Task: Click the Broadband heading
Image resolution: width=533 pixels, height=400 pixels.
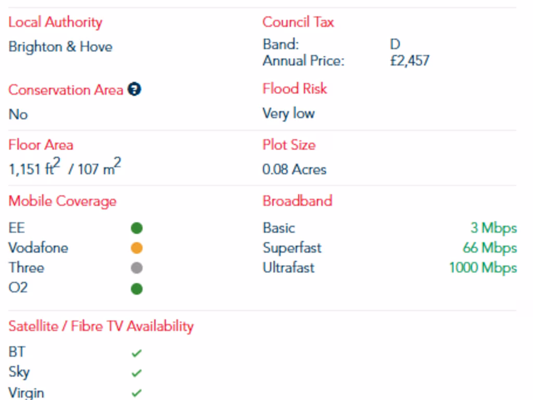Action: [x=297, y=202]
